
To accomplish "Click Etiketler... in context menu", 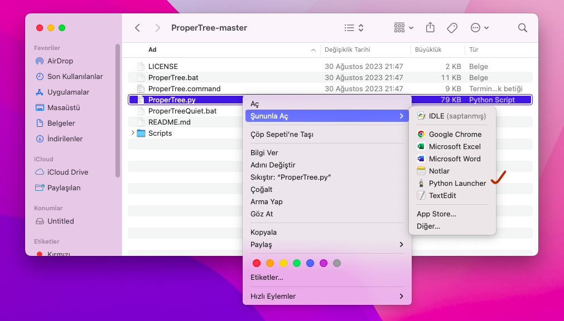I will (x=267, y=277).
